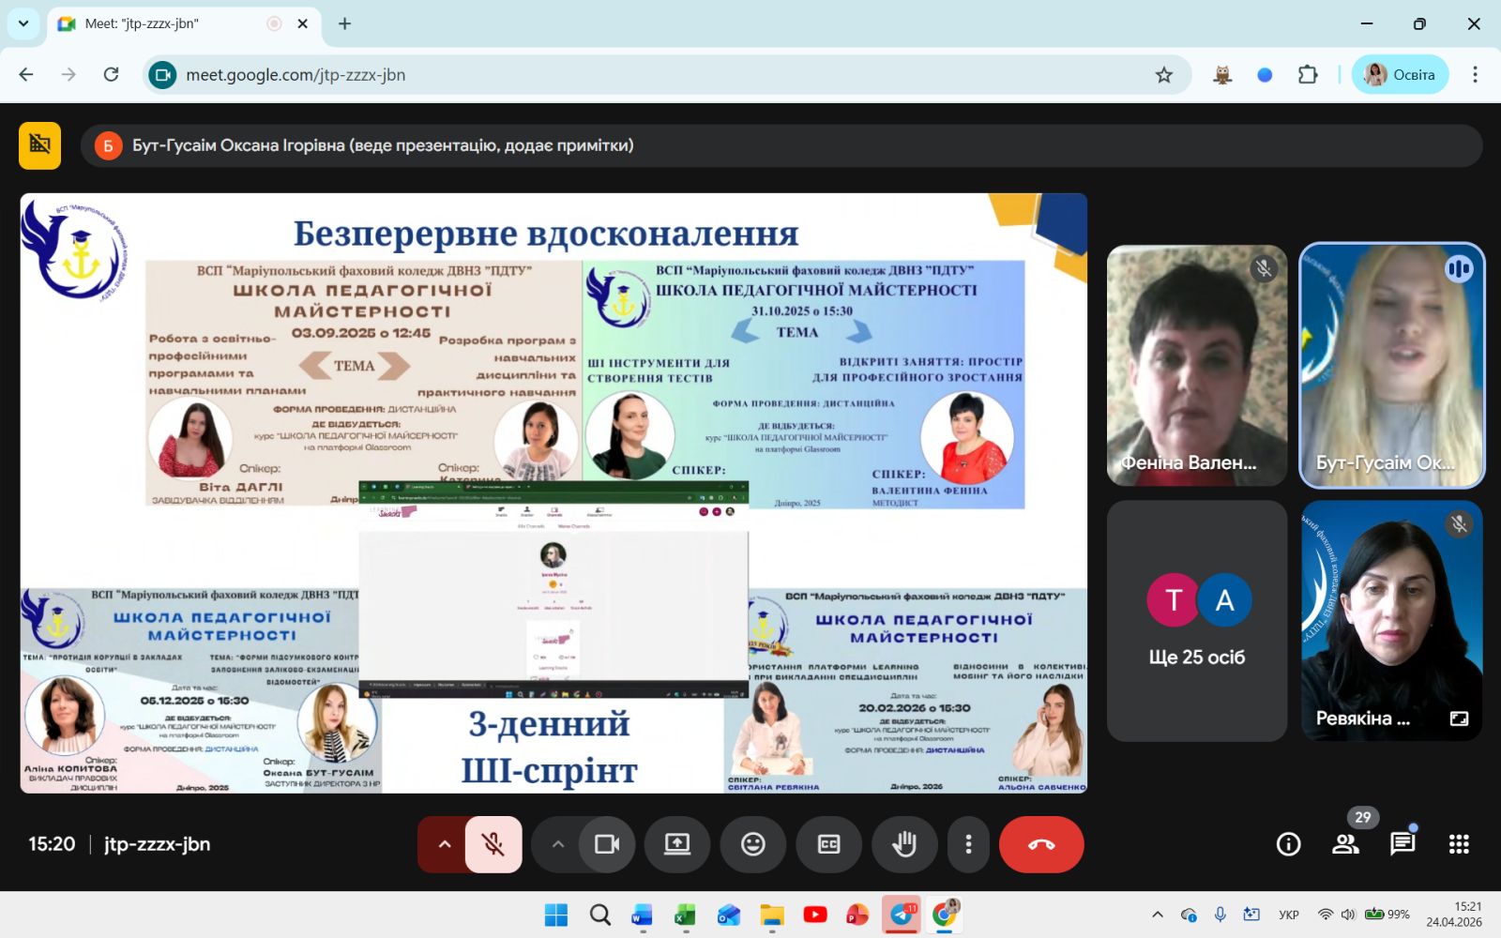Toggle the camera on or off
Viewport: 1501px width, 938px height.
tap(607, 844)
